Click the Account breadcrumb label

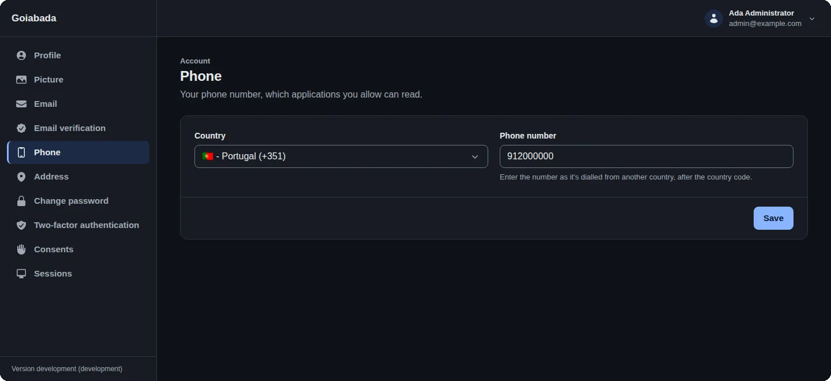pyautogui.click(x=195, y=61)
